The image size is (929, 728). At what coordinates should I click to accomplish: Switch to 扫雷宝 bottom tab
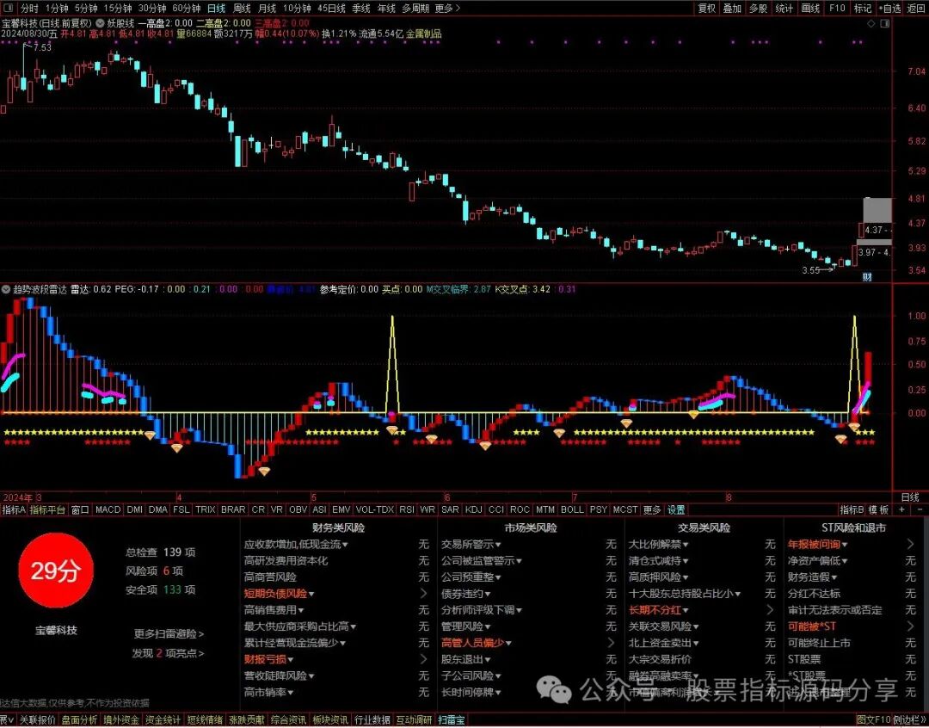coord(452,720)
